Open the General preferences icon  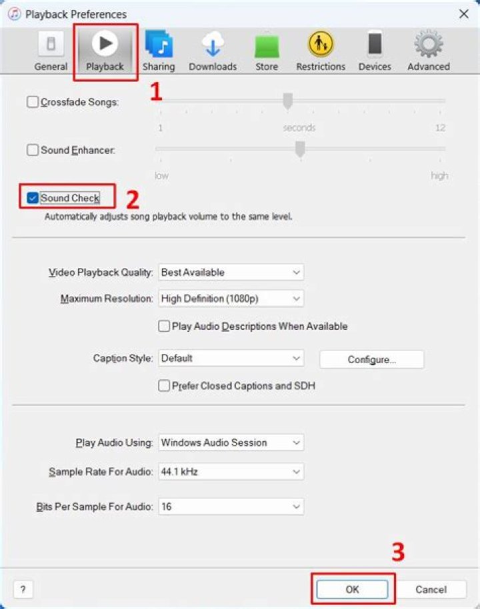[x=51, y=45]
